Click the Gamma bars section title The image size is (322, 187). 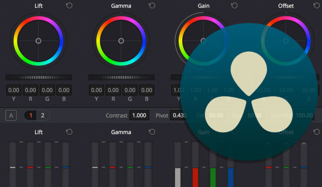click(x=121, y=132)
